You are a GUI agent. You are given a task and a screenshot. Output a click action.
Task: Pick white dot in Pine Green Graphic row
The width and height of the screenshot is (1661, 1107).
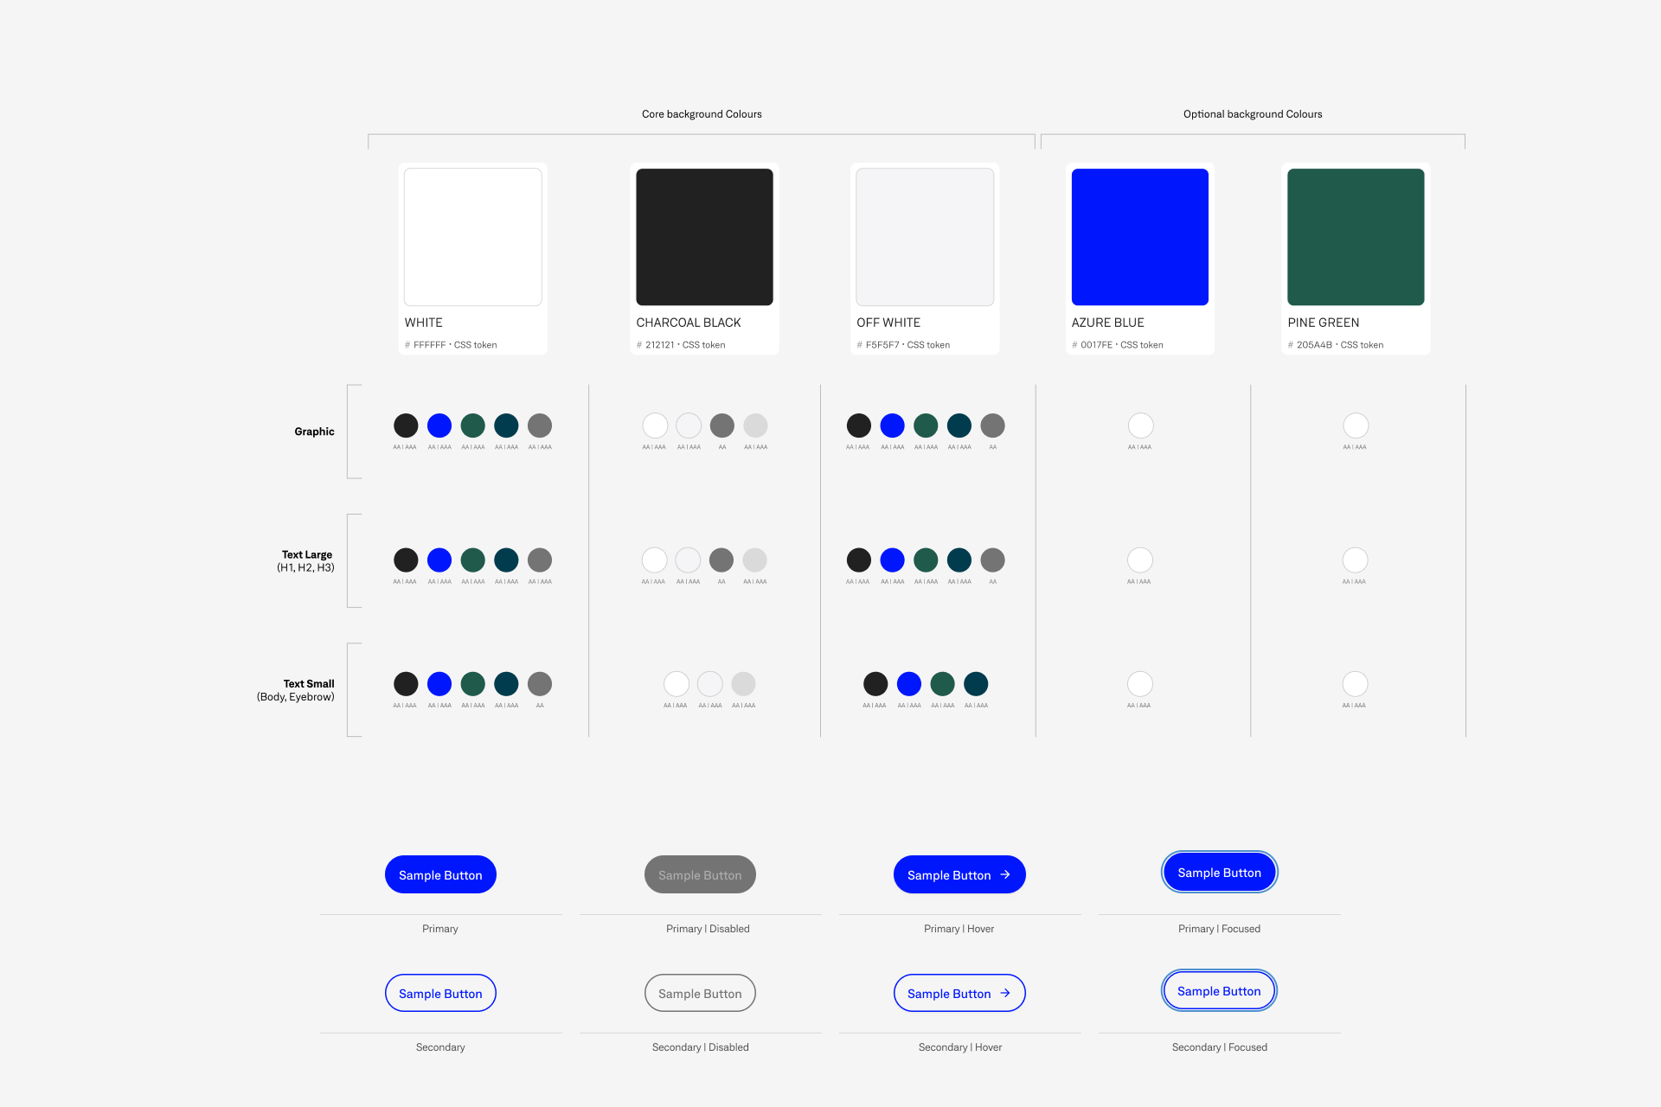pyautogui.click(x=1356, y=426)
